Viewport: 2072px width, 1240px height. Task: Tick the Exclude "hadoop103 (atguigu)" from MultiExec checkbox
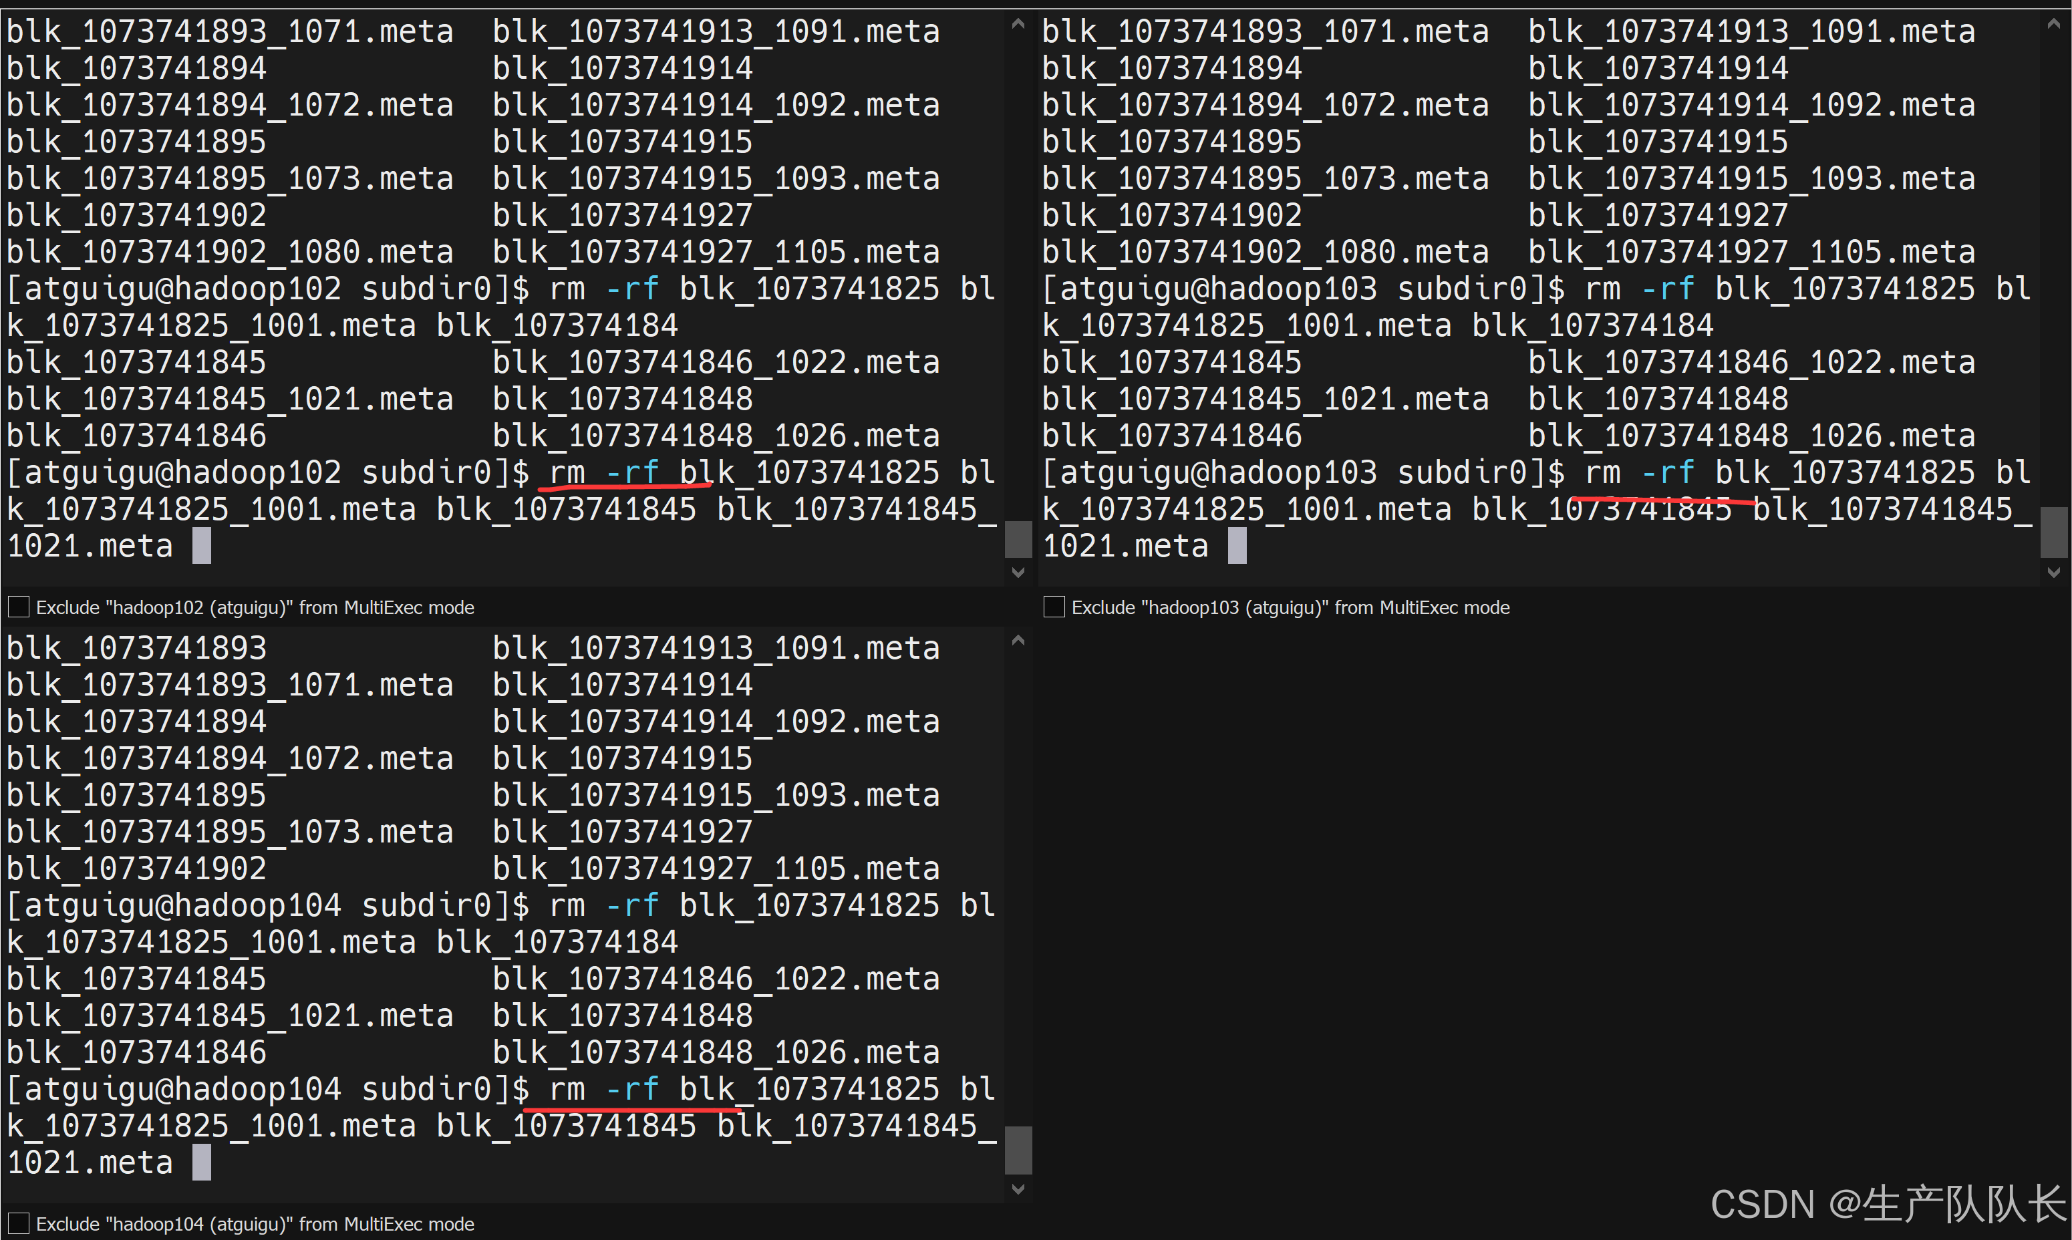pos(1054,607)
